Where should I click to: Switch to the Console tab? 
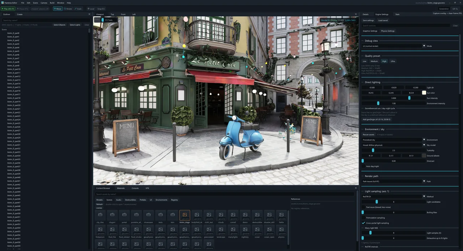coord(135,188)
